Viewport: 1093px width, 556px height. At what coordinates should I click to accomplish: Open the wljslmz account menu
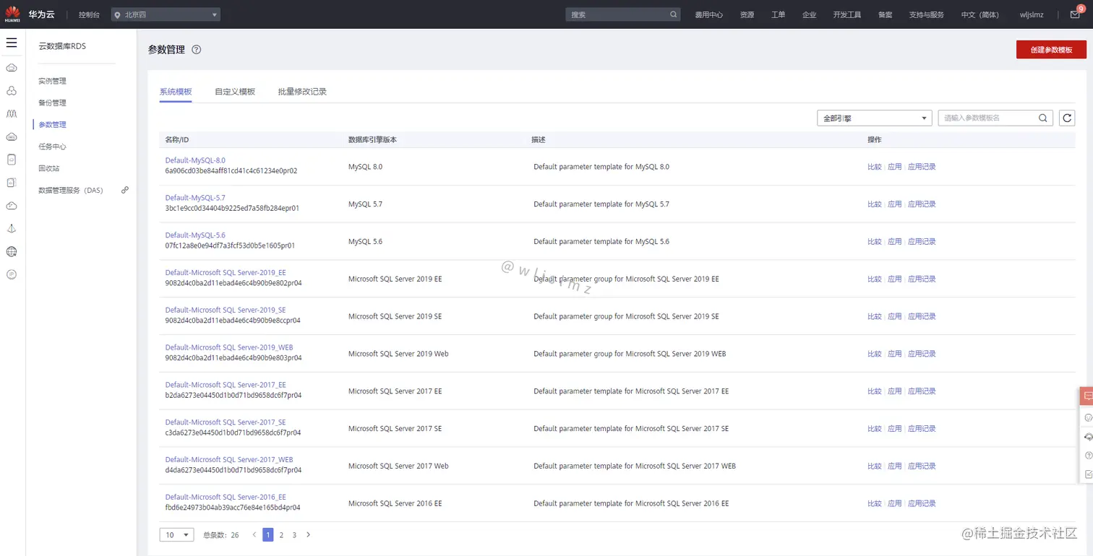tap(1032, 14)
